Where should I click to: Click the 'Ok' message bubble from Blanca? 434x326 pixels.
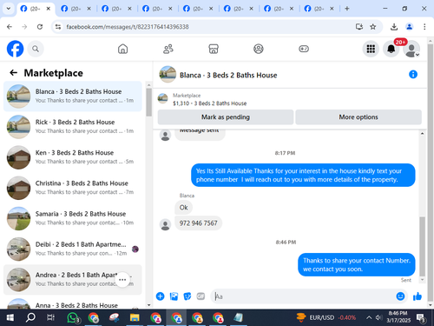point(183,208)
